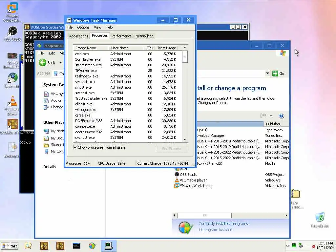The image size is (336, 252).
Task: Click Add or remove programs task icon
Action: point(46,100)
